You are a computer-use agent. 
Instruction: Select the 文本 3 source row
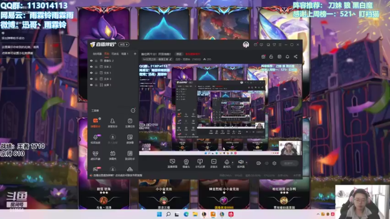coord(113,79)
